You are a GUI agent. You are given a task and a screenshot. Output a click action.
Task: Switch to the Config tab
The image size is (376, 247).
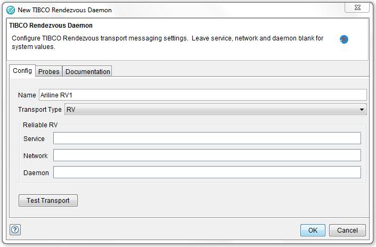pyautogui.click(x=22, y=71)
